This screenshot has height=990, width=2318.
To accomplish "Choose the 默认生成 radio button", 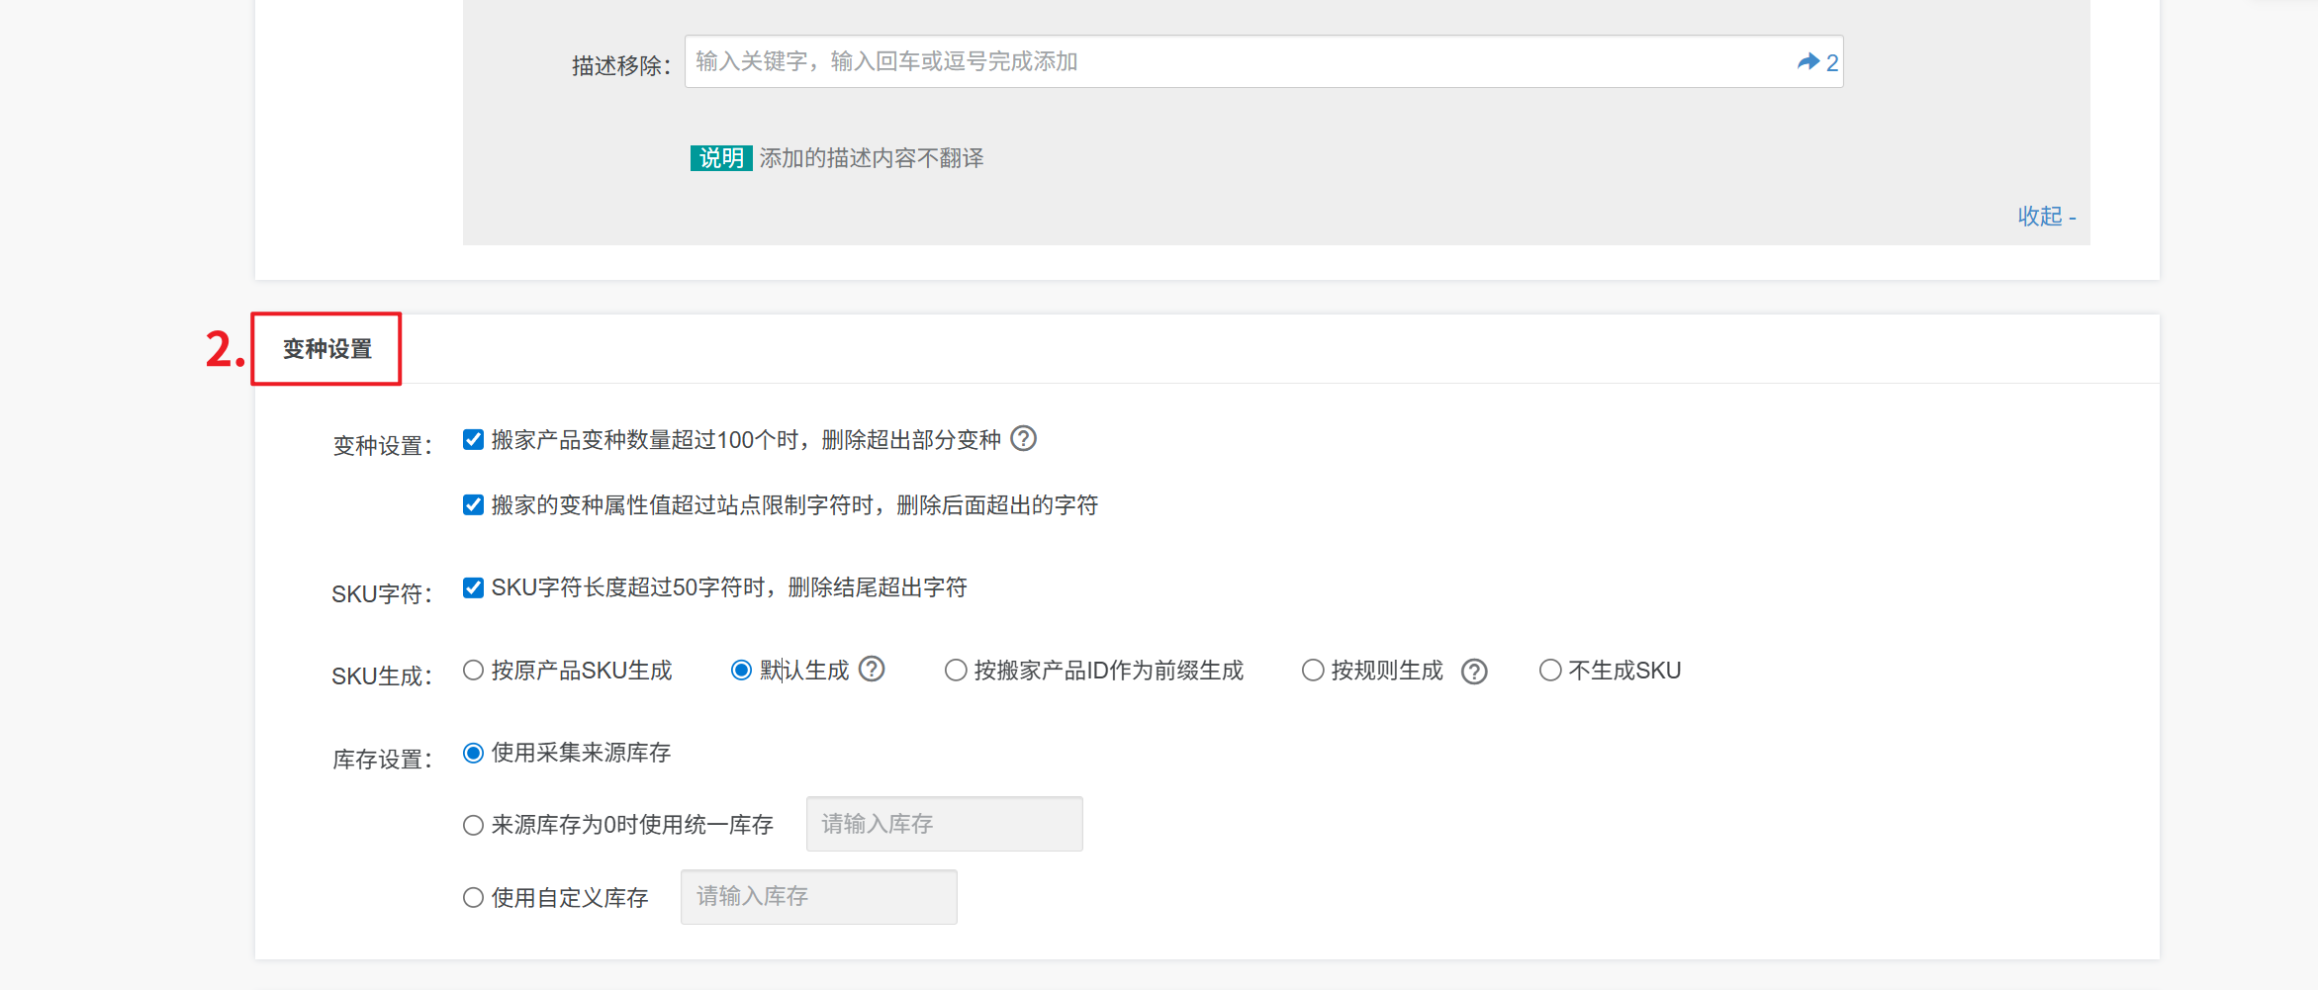I will (x=741, y=671).
